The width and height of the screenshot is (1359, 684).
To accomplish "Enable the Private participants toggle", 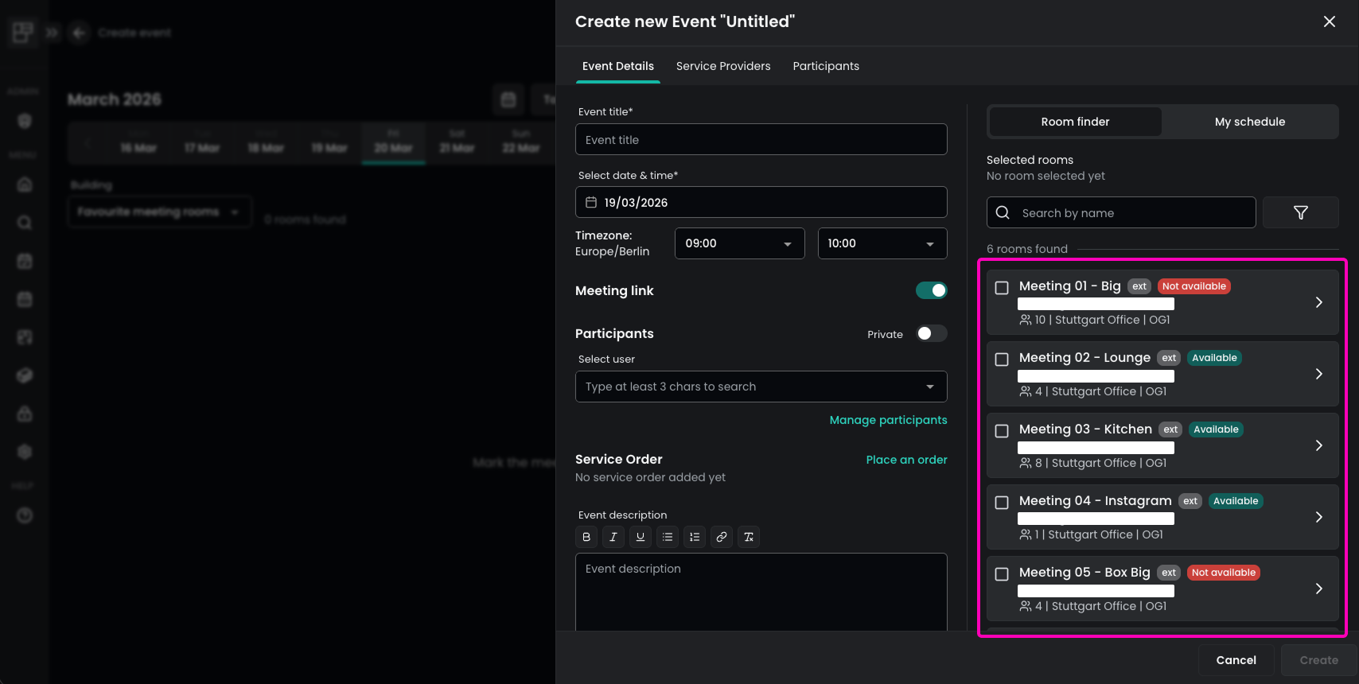I will pos(931,333).
